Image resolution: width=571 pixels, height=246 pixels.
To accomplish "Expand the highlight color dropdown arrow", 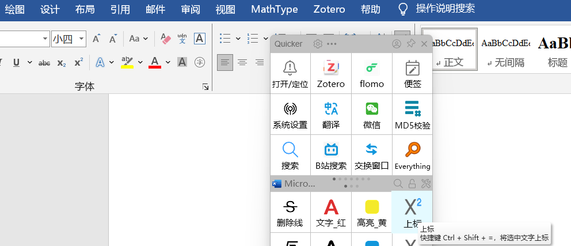I will [x=140, y=63].
